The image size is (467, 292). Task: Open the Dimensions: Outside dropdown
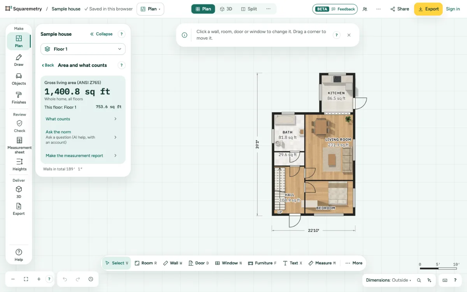[388, 280]
